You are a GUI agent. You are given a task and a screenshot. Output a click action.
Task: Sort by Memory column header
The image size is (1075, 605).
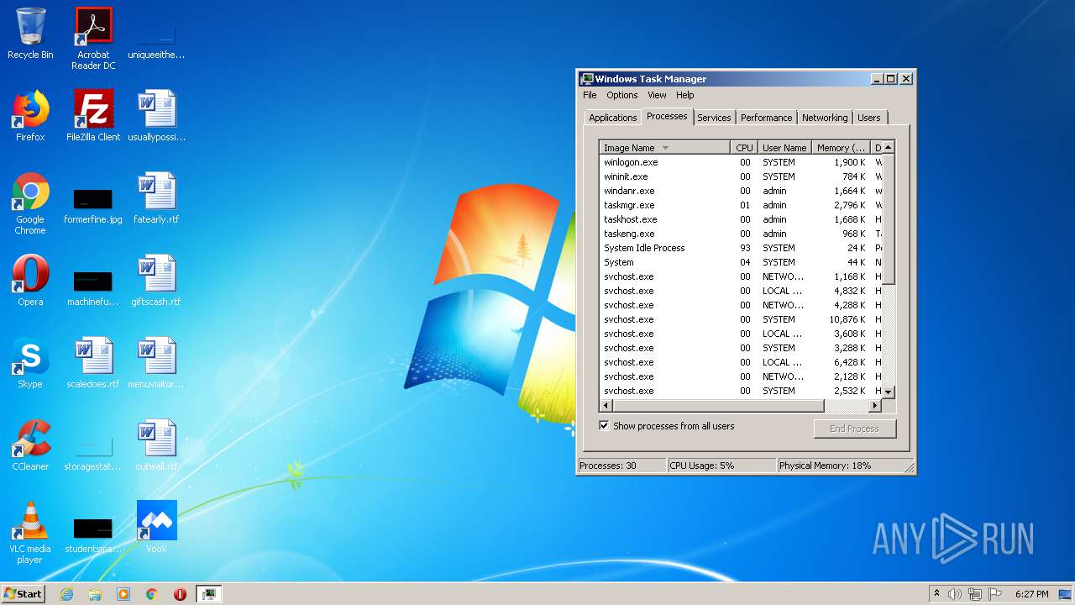(841, 147)
